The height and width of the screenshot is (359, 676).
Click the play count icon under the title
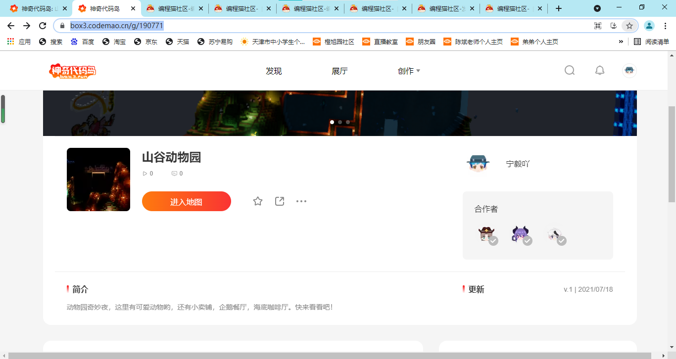tap(145, 174)
